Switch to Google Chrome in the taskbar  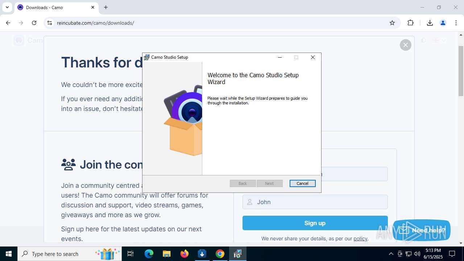[x=220, y=254]
